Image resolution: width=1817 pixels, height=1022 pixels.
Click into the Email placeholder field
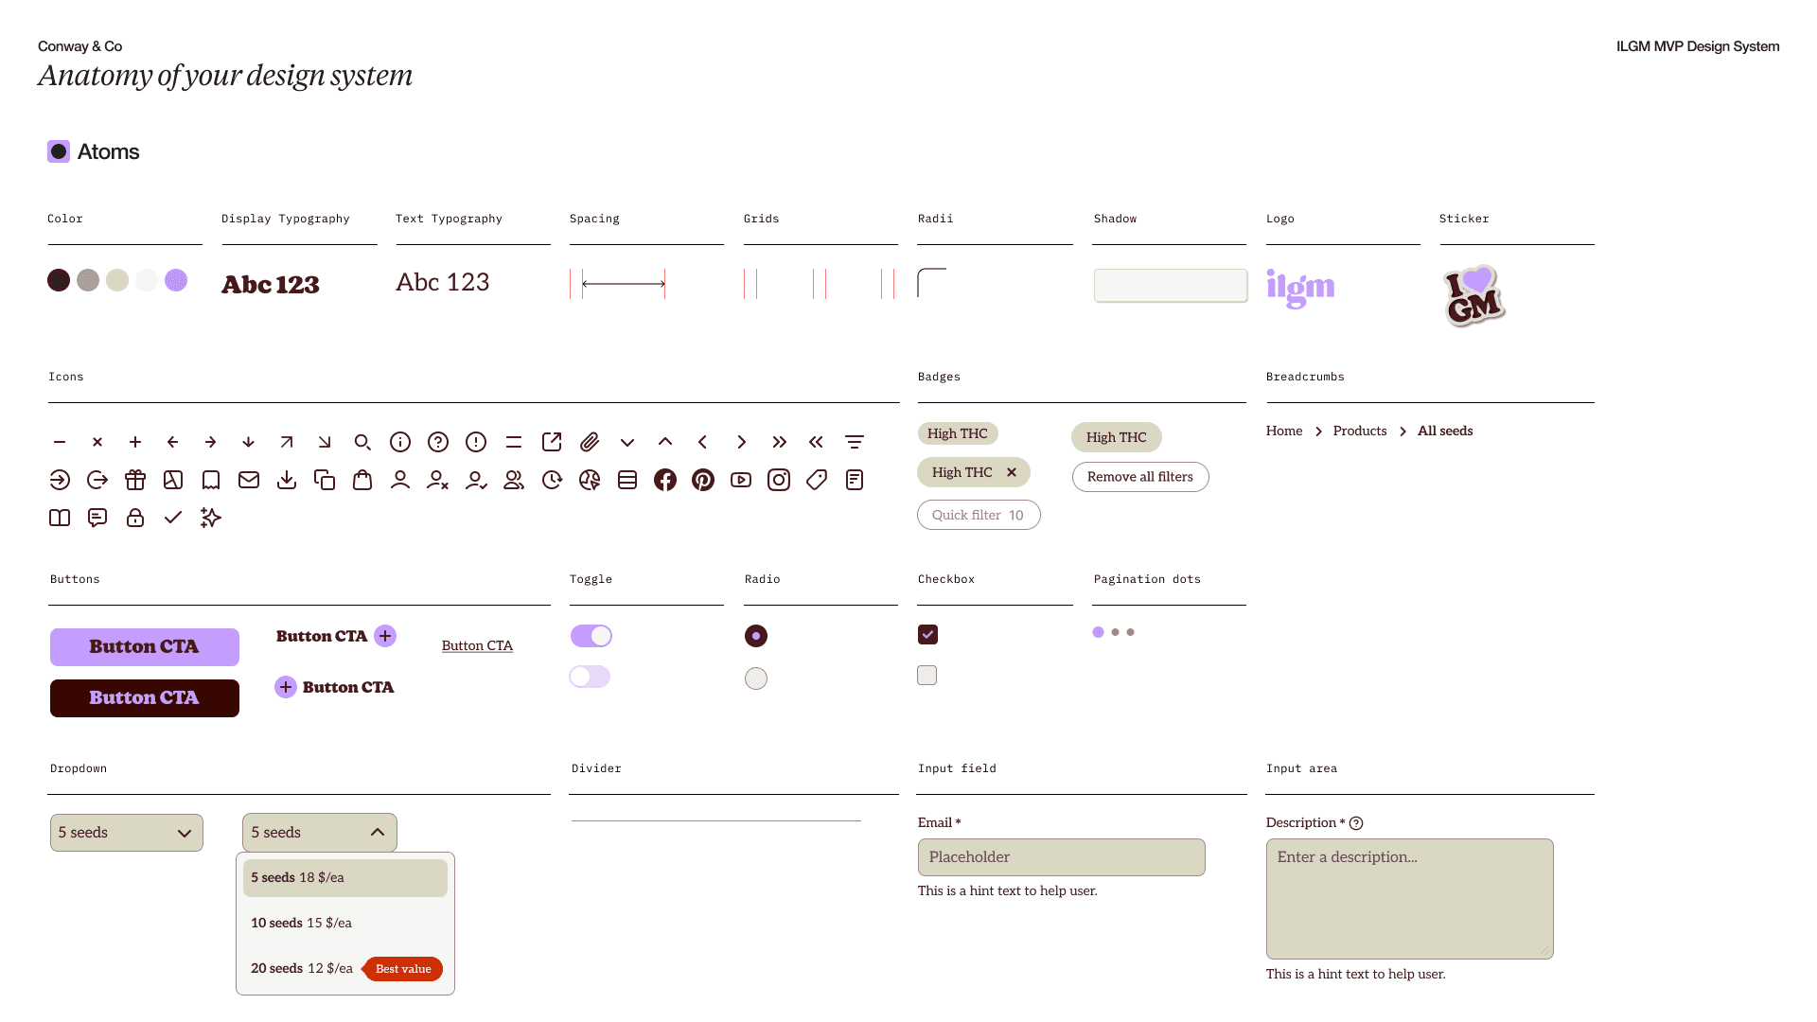(x=1061, y=857)
